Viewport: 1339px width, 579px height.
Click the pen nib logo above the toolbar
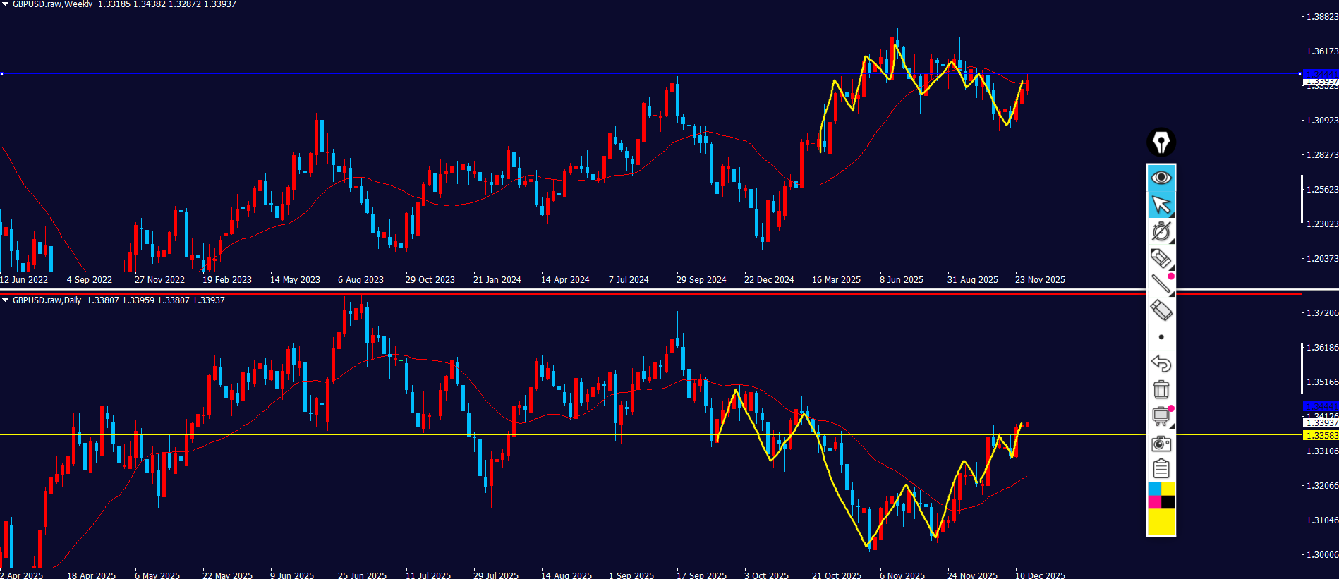click(x=1161, y=142)
